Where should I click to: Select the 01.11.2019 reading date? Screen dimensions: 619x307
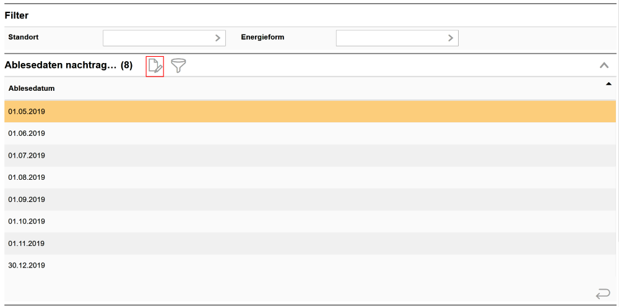point(27,243)
